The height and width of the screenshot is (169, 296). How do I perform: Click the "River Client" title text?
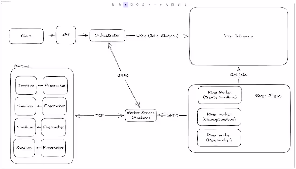pos(268,96)
